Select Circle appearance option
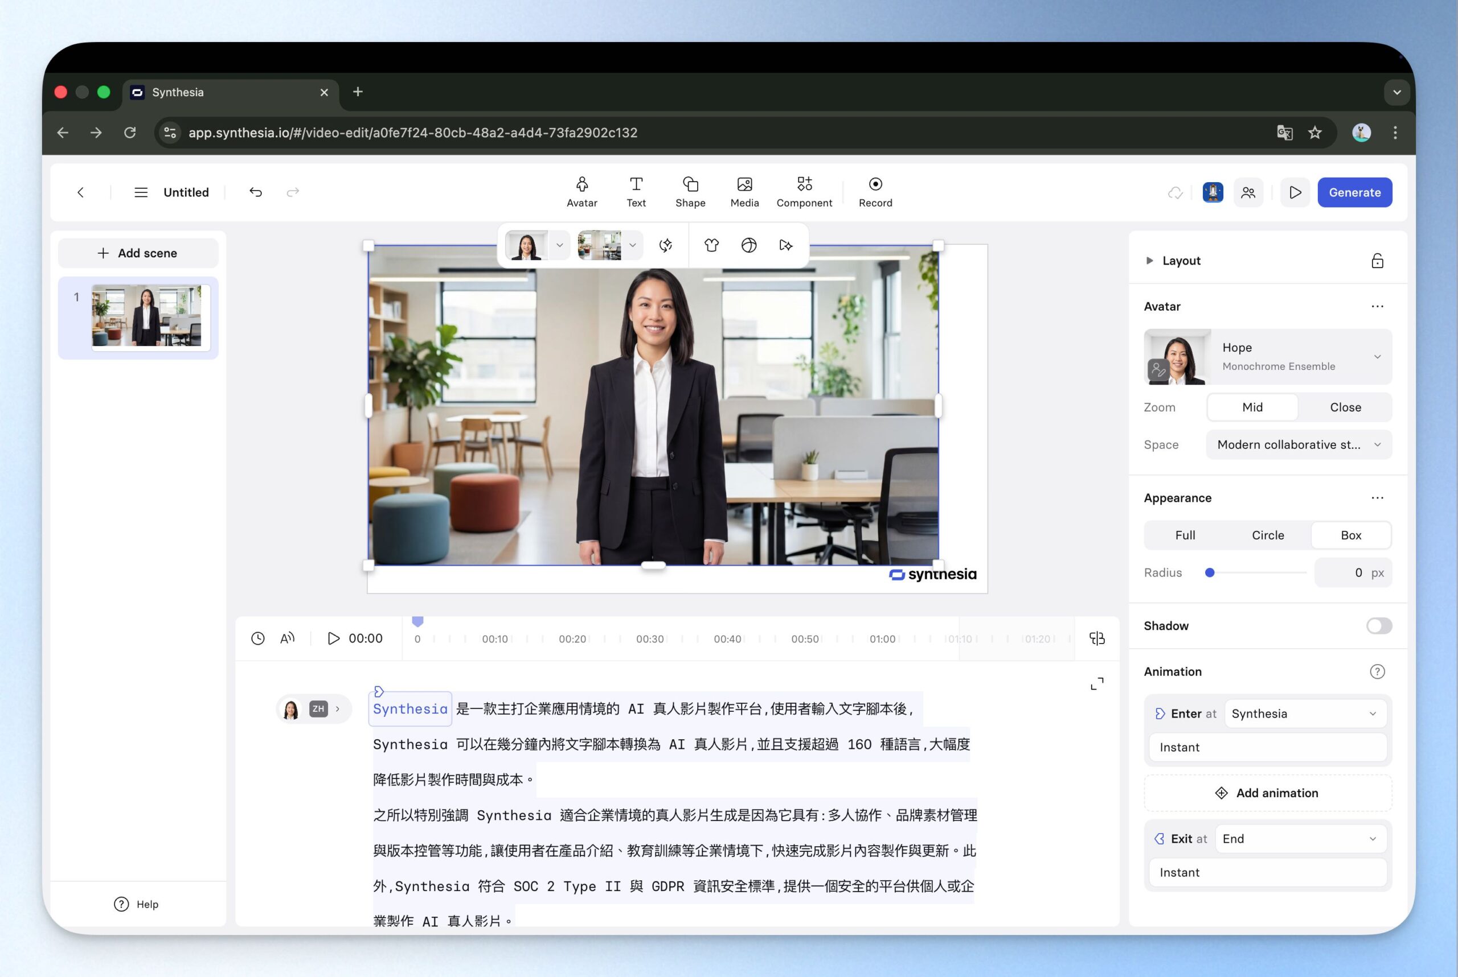The width and height of the screenshot is (1458, 977). coord(1267,535)
